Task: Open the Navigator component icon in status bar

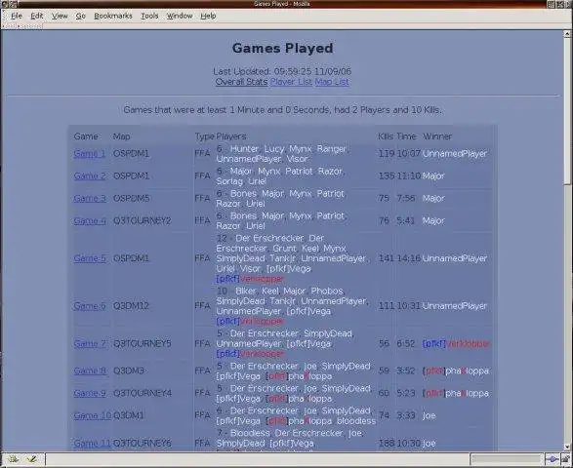Action: (x=14, y=459)
